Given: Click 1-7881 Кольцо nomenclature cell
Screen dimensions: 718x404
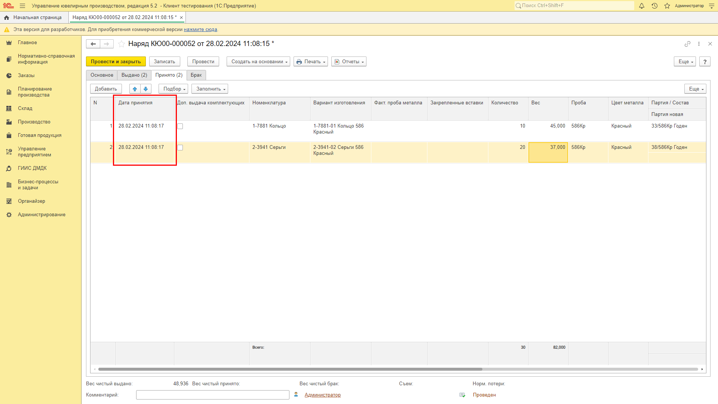Looking at the screenshot, I should pos(280,131).
